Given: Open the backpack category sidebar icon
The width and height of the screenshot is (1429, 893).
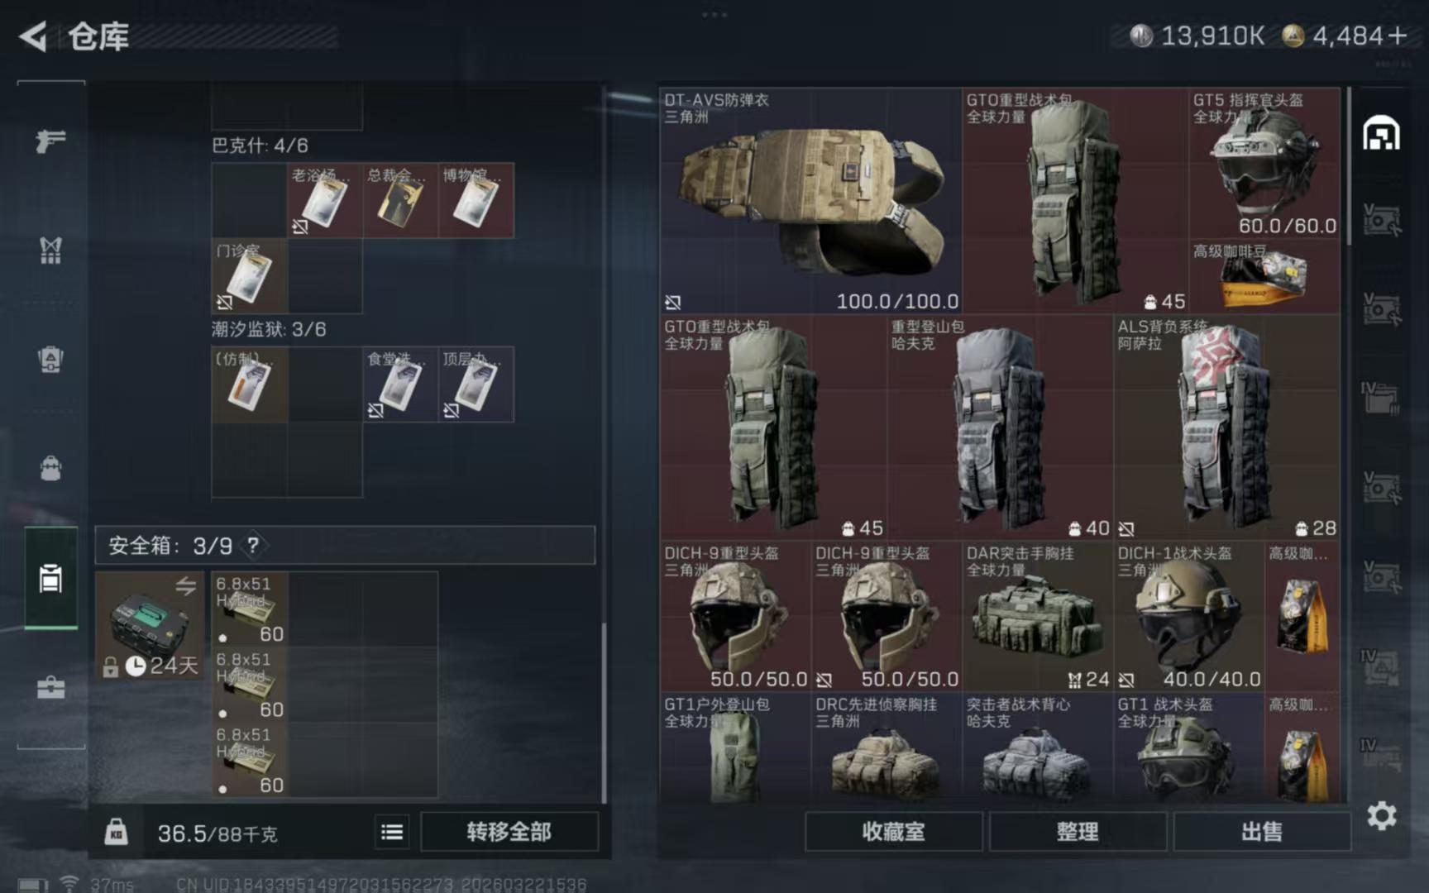Looking at the screenshot, I should pos(50,468).
